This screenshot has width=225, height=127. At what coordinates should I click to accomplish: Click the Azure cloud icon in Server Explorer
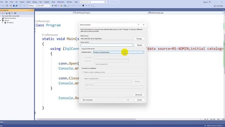[3, 16]
